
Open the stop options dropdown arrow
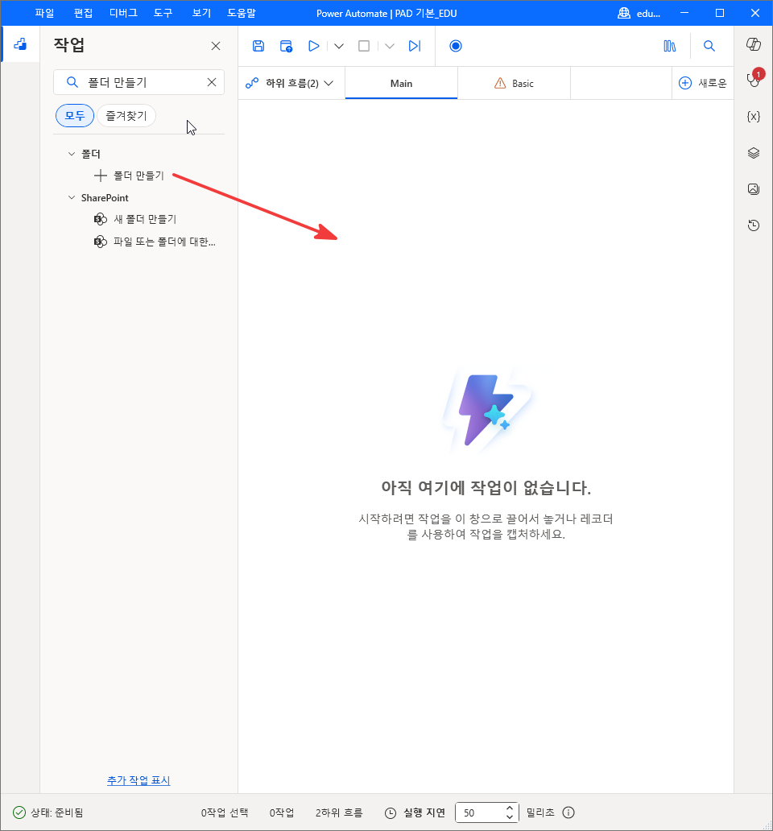pyautogui.click(x=390, y=46)
